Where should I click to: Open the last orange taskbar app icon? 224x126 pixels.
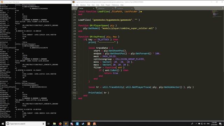pyautogui.click(x=94, y=124)
